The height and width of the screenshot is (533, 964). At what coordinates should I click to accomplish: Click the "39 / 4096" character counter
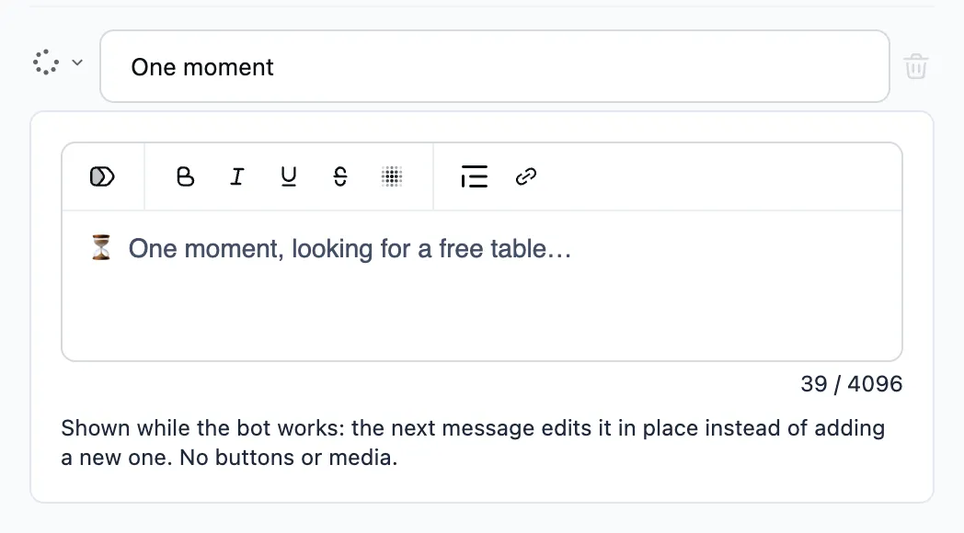[x=852, y=384]
